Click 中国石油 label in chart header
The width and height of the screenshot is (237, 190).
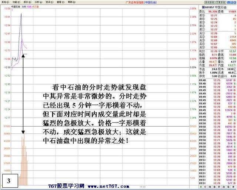pos(16,7)
